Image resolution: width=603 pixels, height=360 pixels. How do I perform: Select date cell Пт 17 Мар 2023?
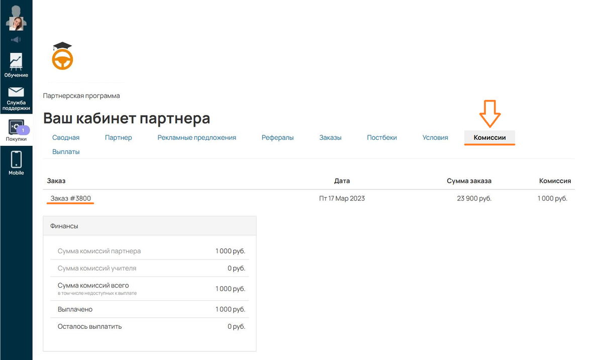(x=342, y=198)
